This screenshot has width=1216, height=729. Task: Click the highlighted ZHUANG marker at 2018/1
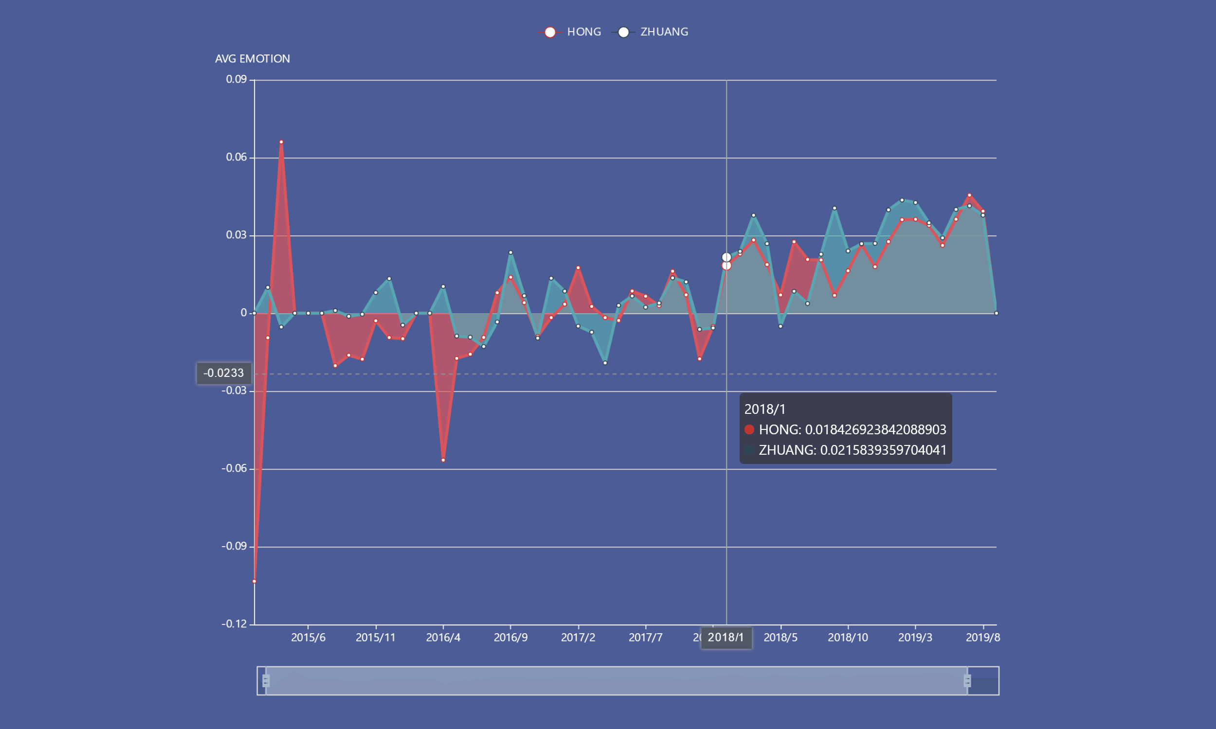coord(726,257)
